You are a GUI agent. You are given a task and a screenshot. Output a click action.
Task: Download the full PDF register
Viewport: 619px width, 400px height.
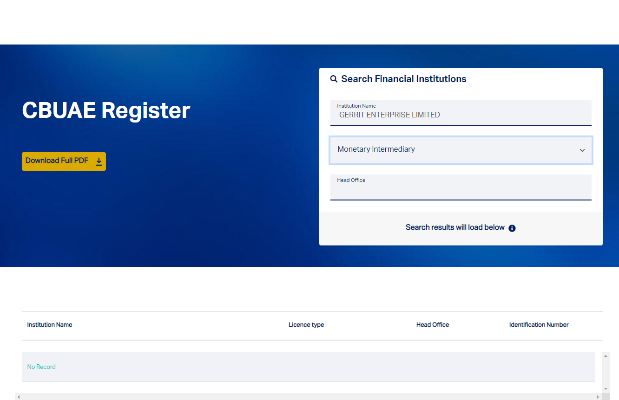click(x=64, y=161)
